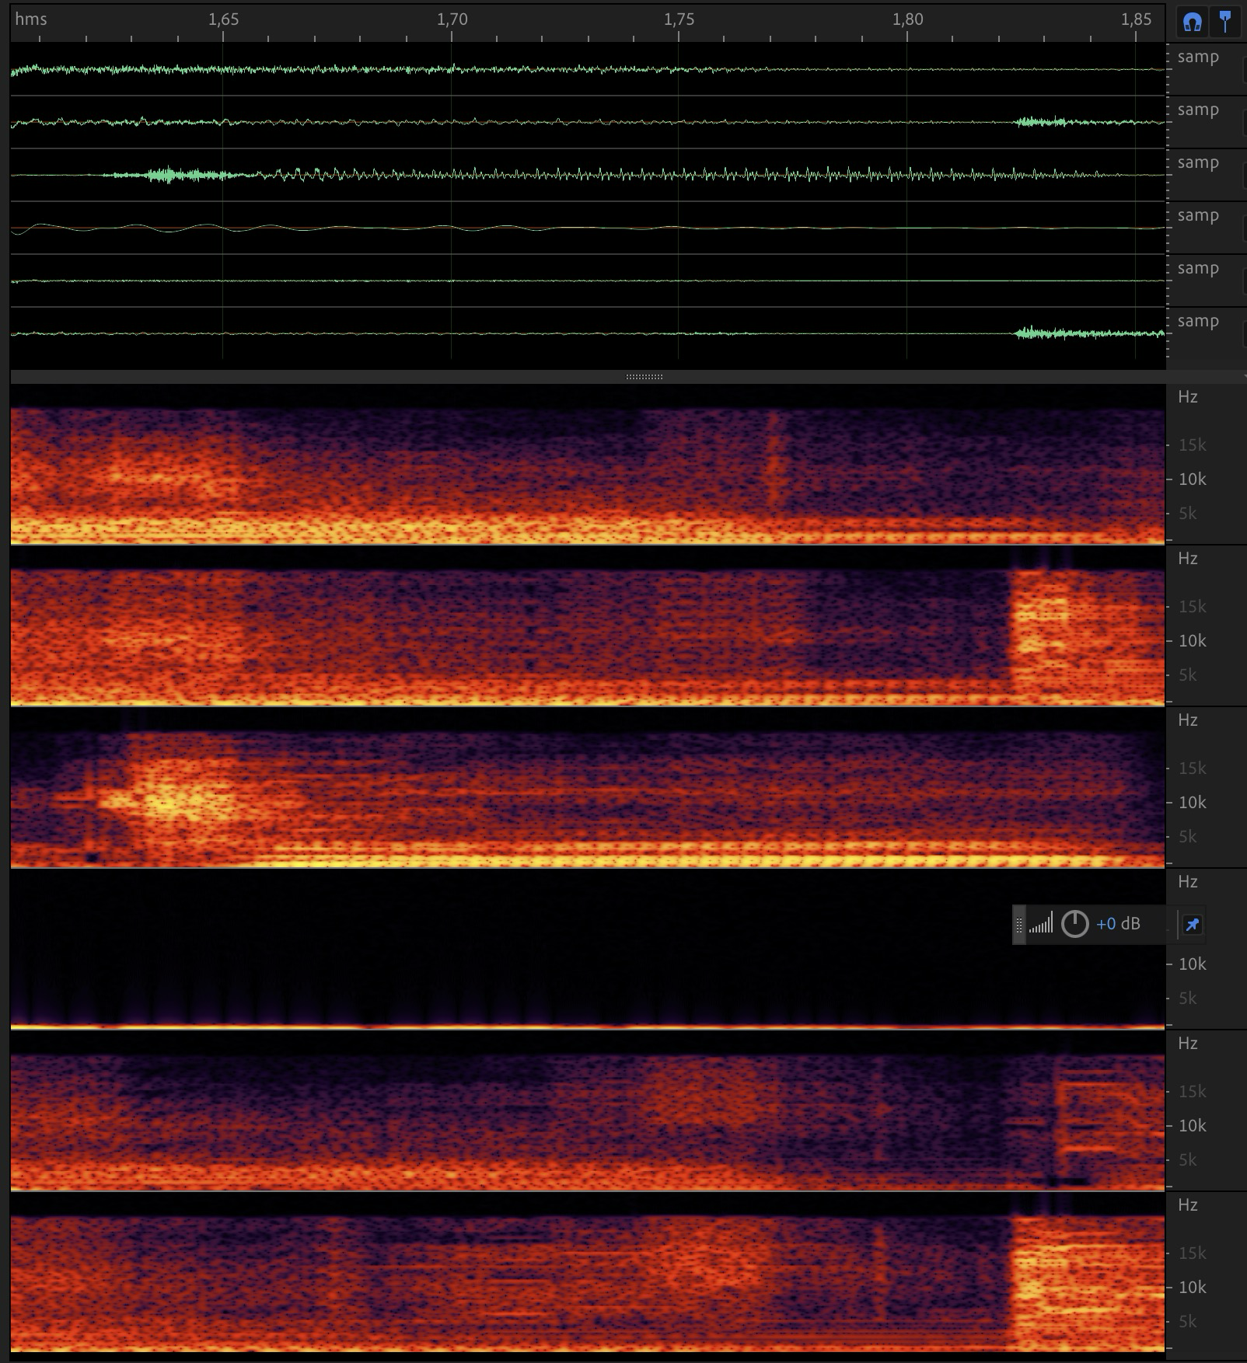Toggle the blue magnet snapping icon
The height and width of the screenshot is (1363, 1247).
coord(1192,23)
